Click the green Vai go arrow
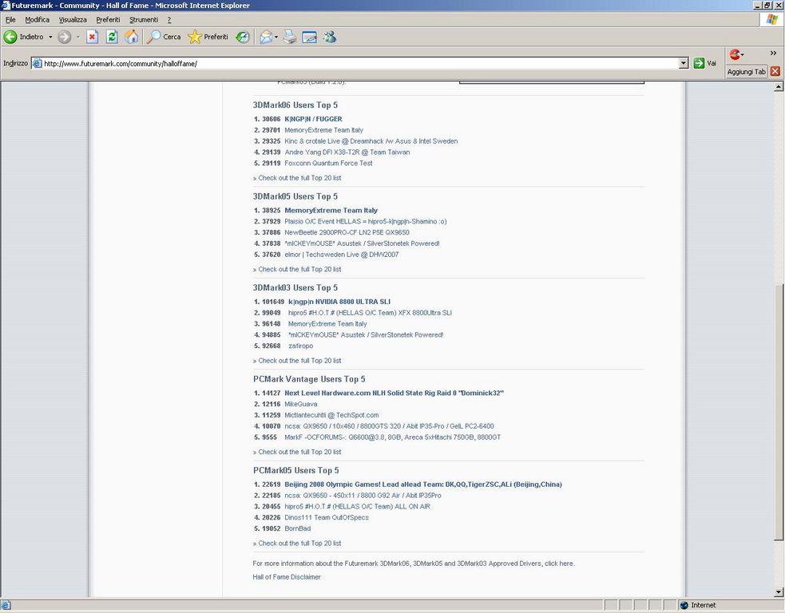This screenshot has width=785, height=613. 699,63
